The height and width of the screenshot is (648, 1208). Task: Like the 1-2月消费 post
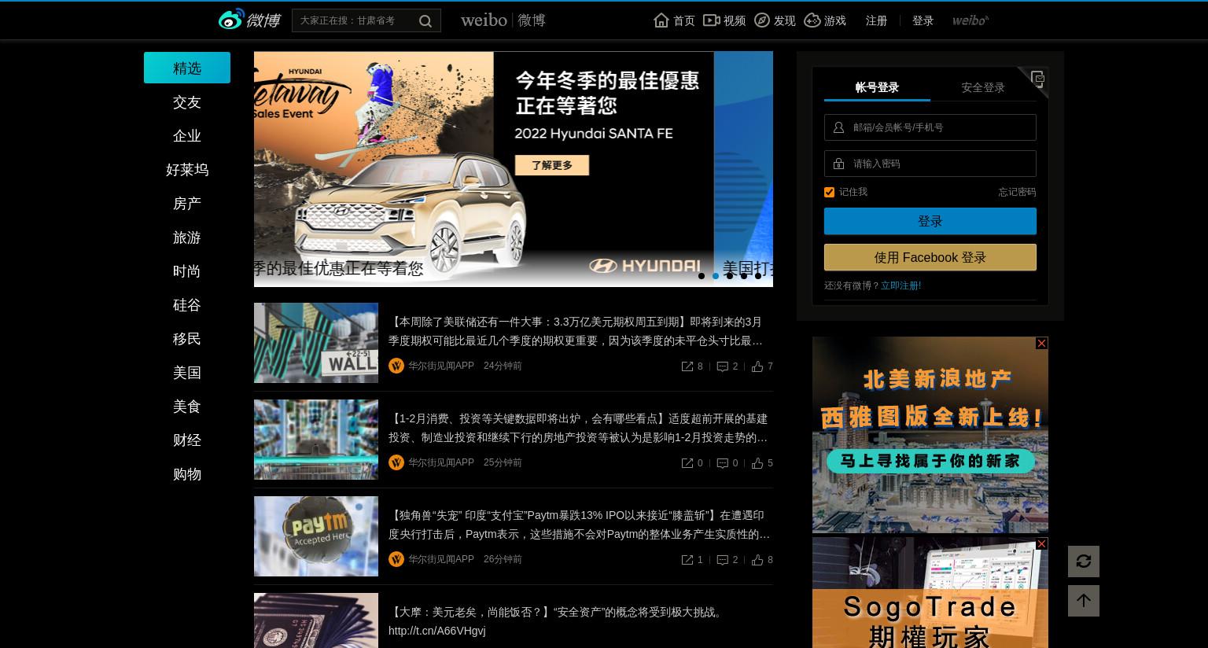757,463
